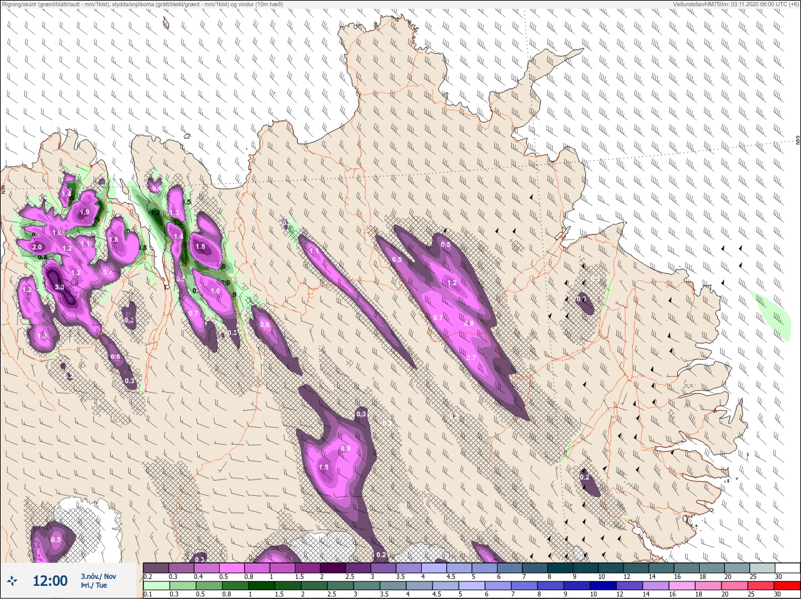The height and width of the screenshot is (599, 801).
Task: Click the weekday text 'Þri./ Tue'
Action: tap(94, 585)
